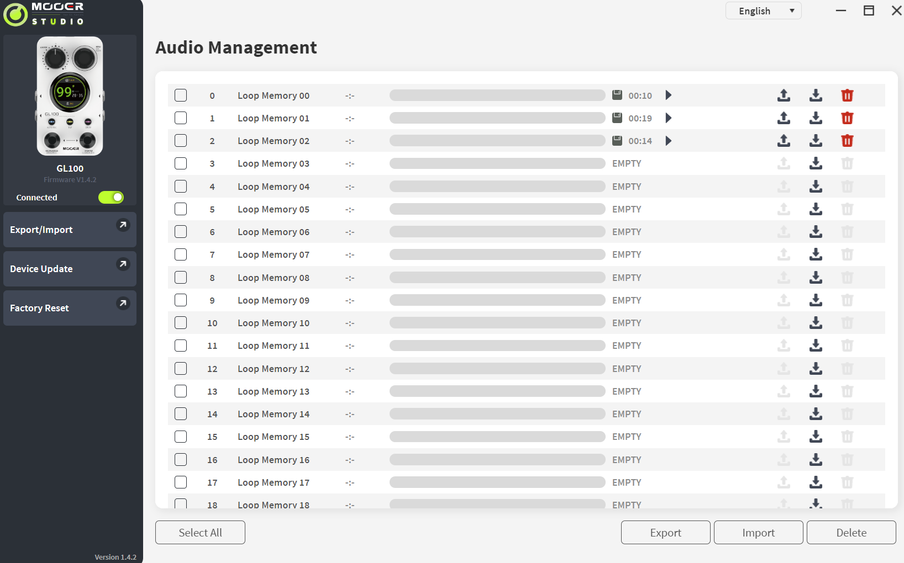Image resolution: width=904 pixels, height=563 pixels.
Task: Open the English language dropdown
Action: (763, 11)
